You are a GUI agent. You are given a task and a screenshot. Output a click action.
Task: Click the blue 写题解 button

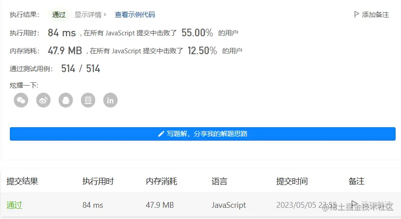(203, 134)
